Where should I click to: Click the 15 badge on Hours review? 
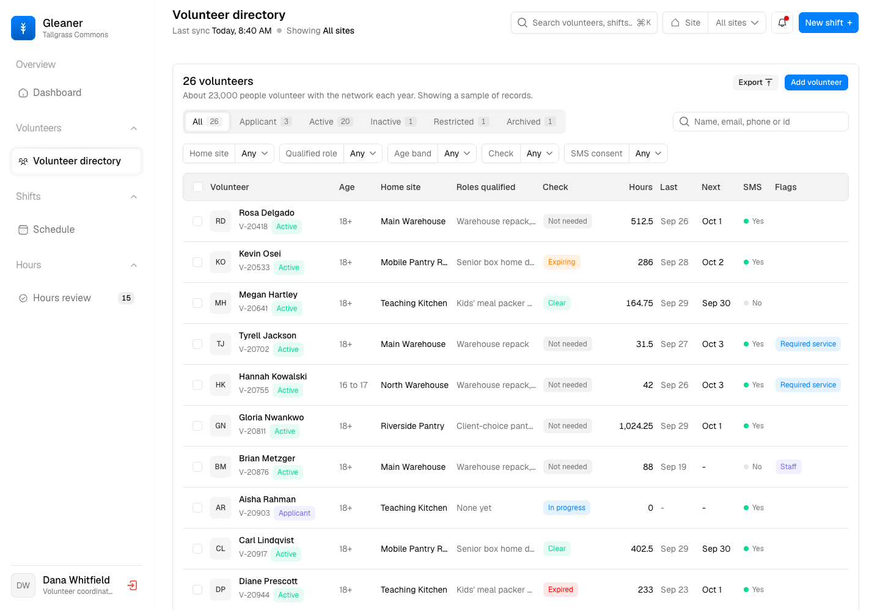pos(127,298)
